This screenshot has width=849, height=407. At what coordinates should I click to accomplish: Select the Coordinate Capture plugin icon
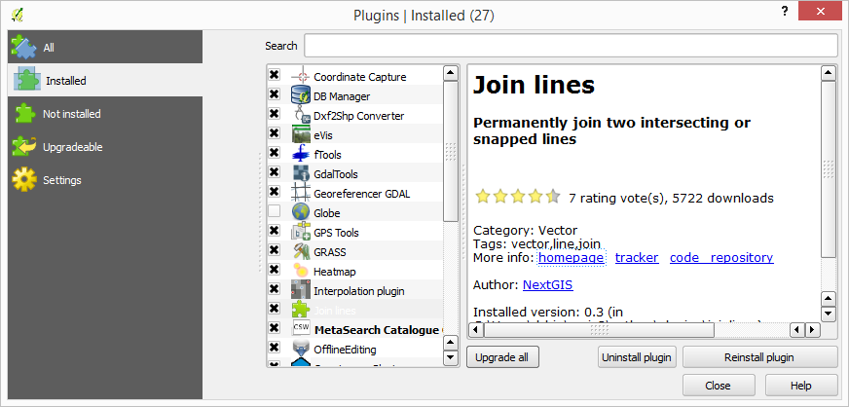click(301, 76)
